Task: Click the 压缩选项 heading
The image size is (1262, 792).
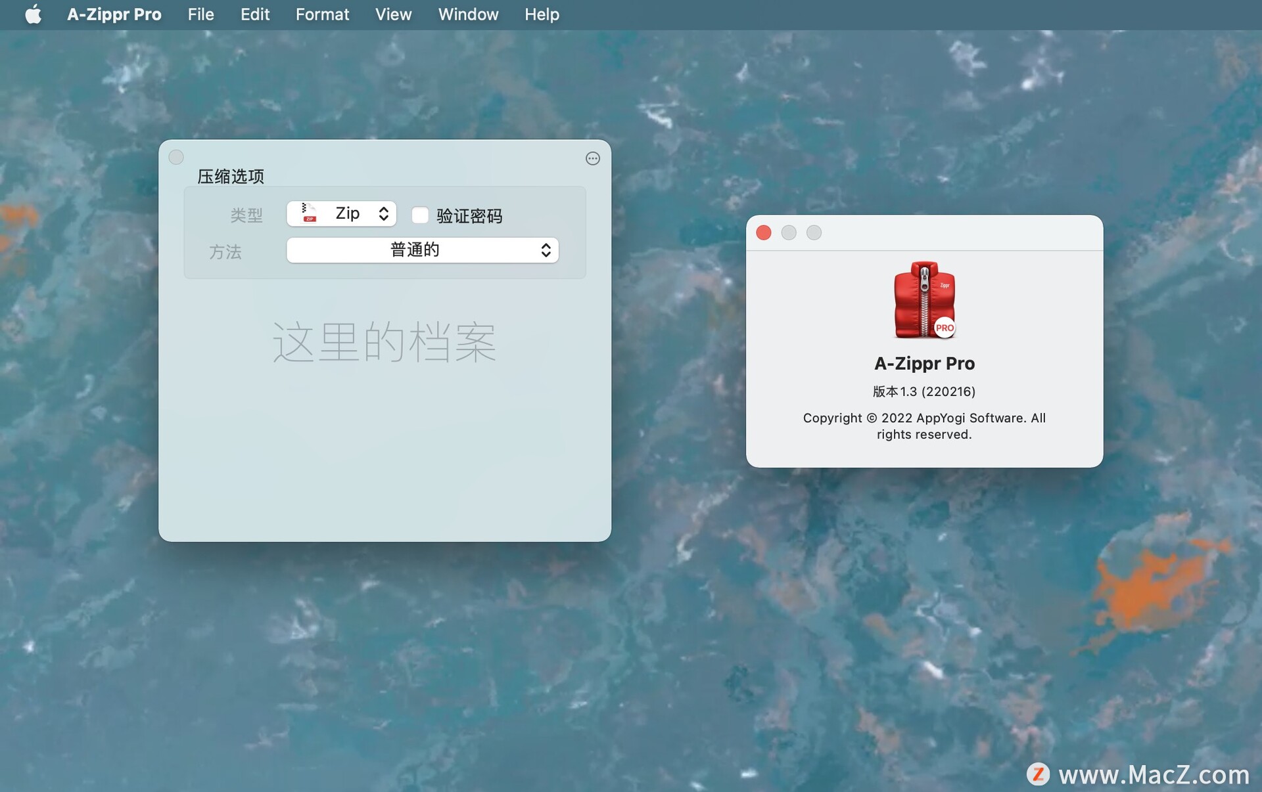Action: [x=231, y=176]
